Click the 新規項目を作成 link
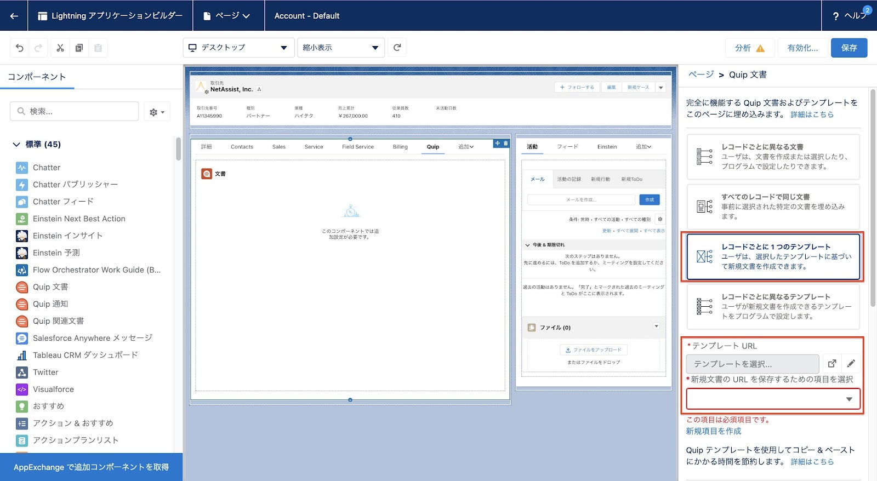 pyautogui.click(x=714, y=432)
